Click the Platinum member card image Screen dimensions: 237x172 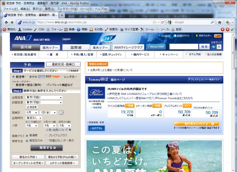(96, 93)
